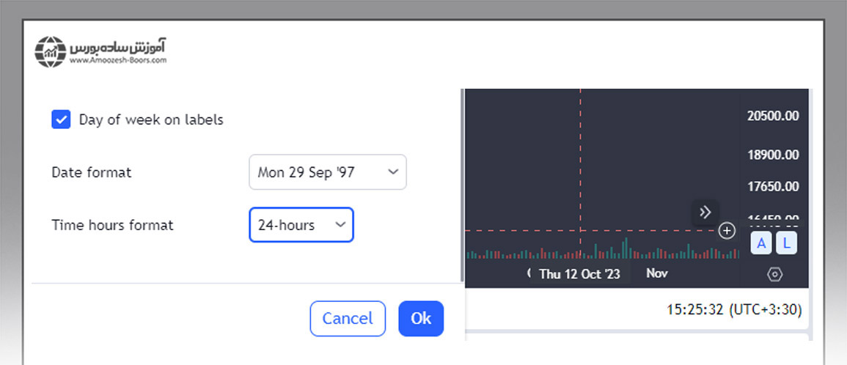Click the Time hours format label text

112,225
